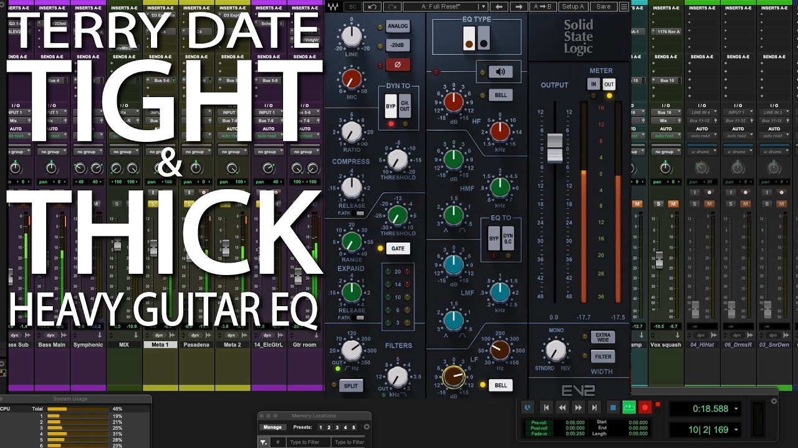This screenshot has height=448, width=798.
Task: Open Bus 15 send on Vox squash
Action: pyautogui.click(x=666, y=80)
